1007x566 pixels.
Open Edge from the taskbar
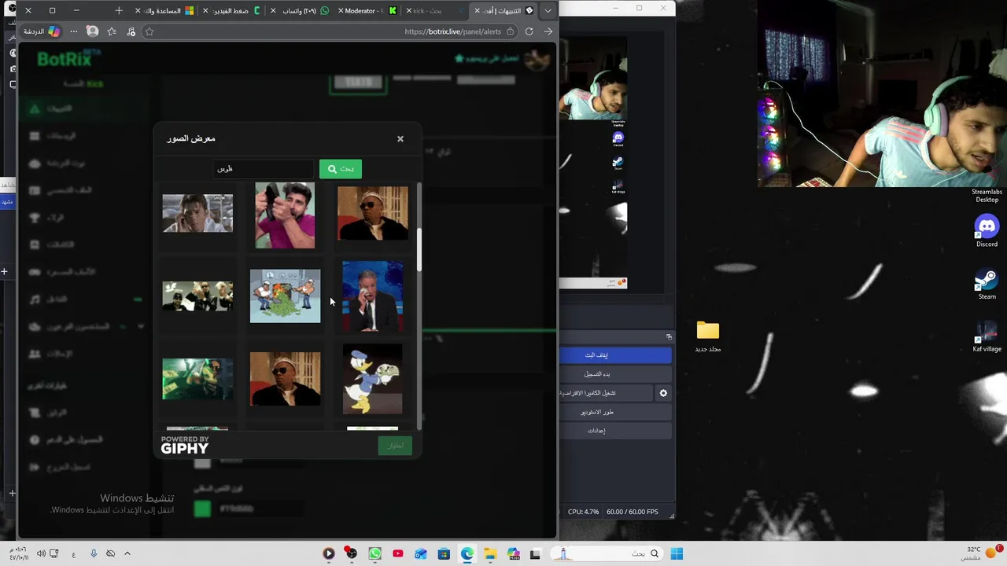[467, 553]
